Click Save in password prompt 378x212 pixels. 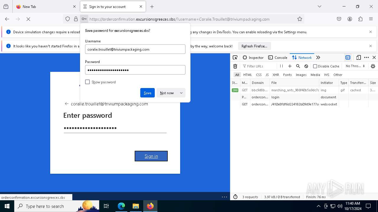[147, 93]
